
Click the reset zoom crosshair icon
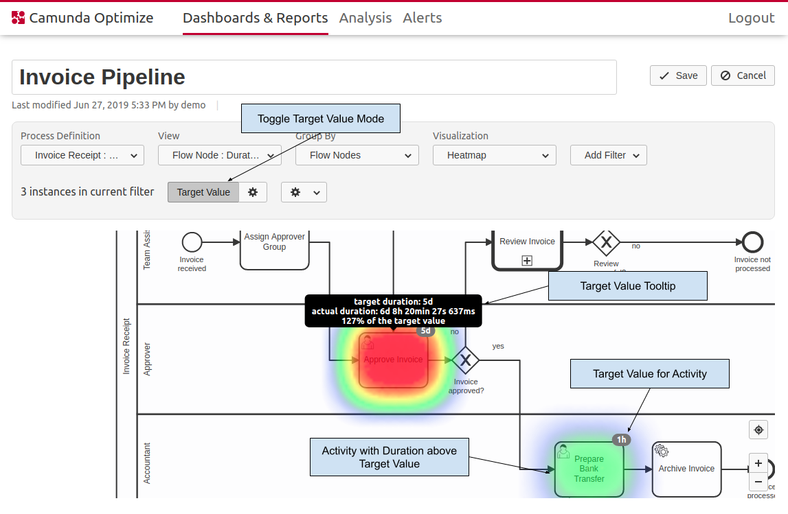point(758,430)
